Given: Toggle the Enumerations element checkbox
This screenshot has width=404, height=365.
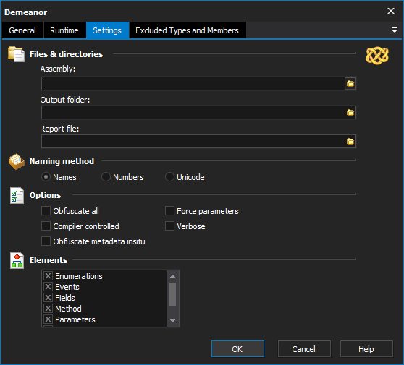Looking at the screenshot, I should click(x=48, y=276).
